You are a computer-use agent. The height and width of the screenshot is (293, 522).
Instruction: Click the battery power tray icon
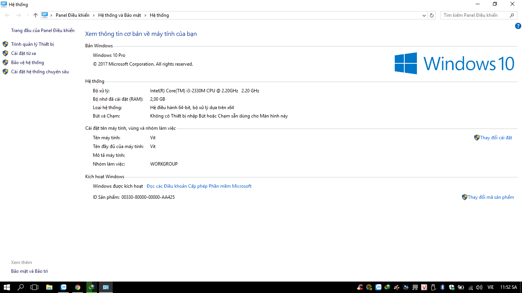click(x=461, y=287)
